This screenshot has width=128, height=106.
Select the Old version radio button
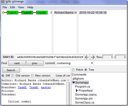tap(13, 76)
